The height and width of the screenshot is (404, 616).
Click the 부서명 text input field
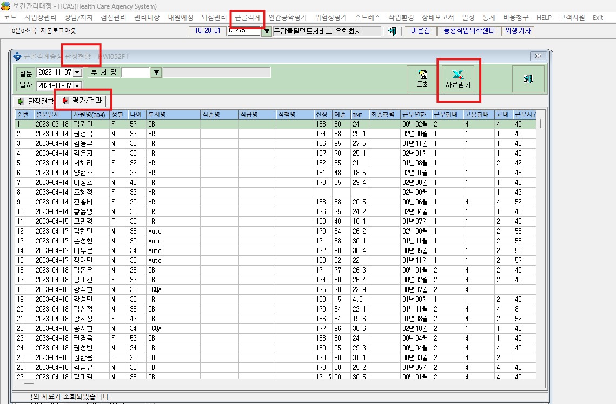click(136, 72)
